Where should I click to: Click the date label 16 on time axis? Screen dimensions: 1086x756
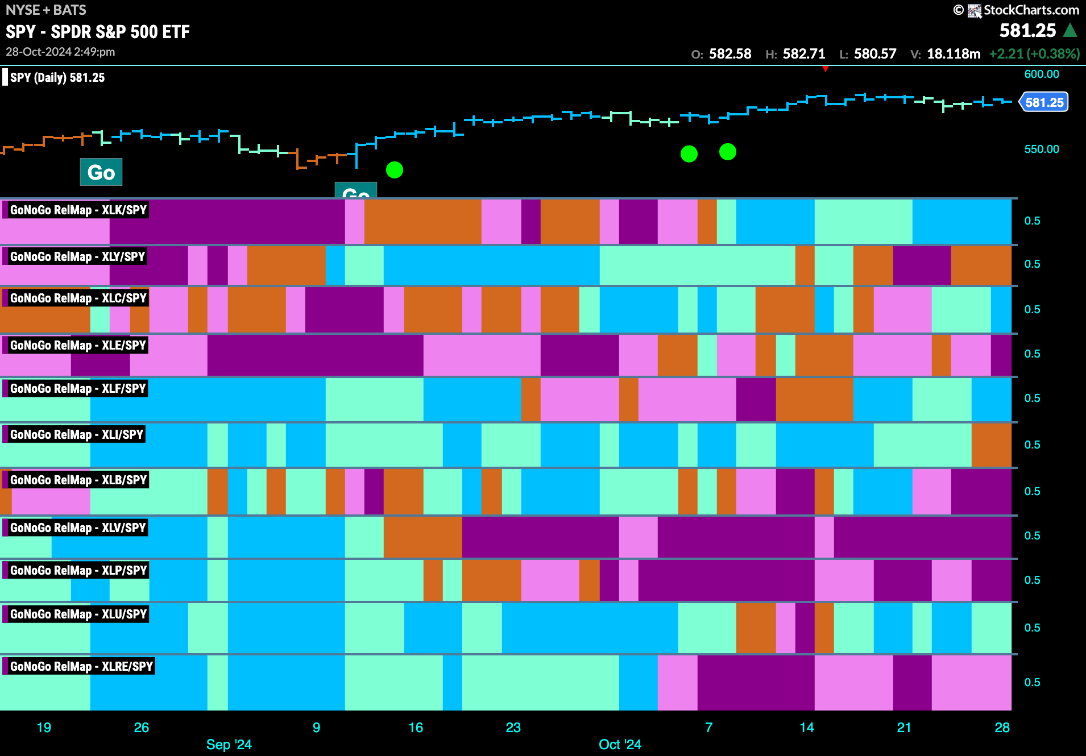[x=416, y=728]
